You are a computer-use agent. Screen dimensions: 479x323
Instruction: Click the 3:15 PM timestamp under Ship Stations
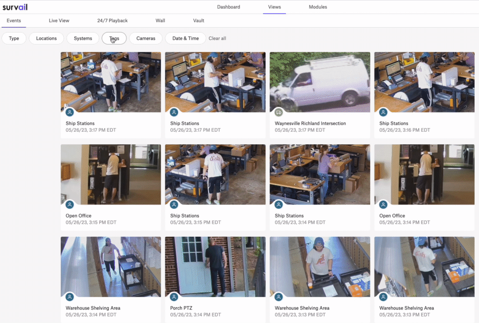tap(195, 222)
